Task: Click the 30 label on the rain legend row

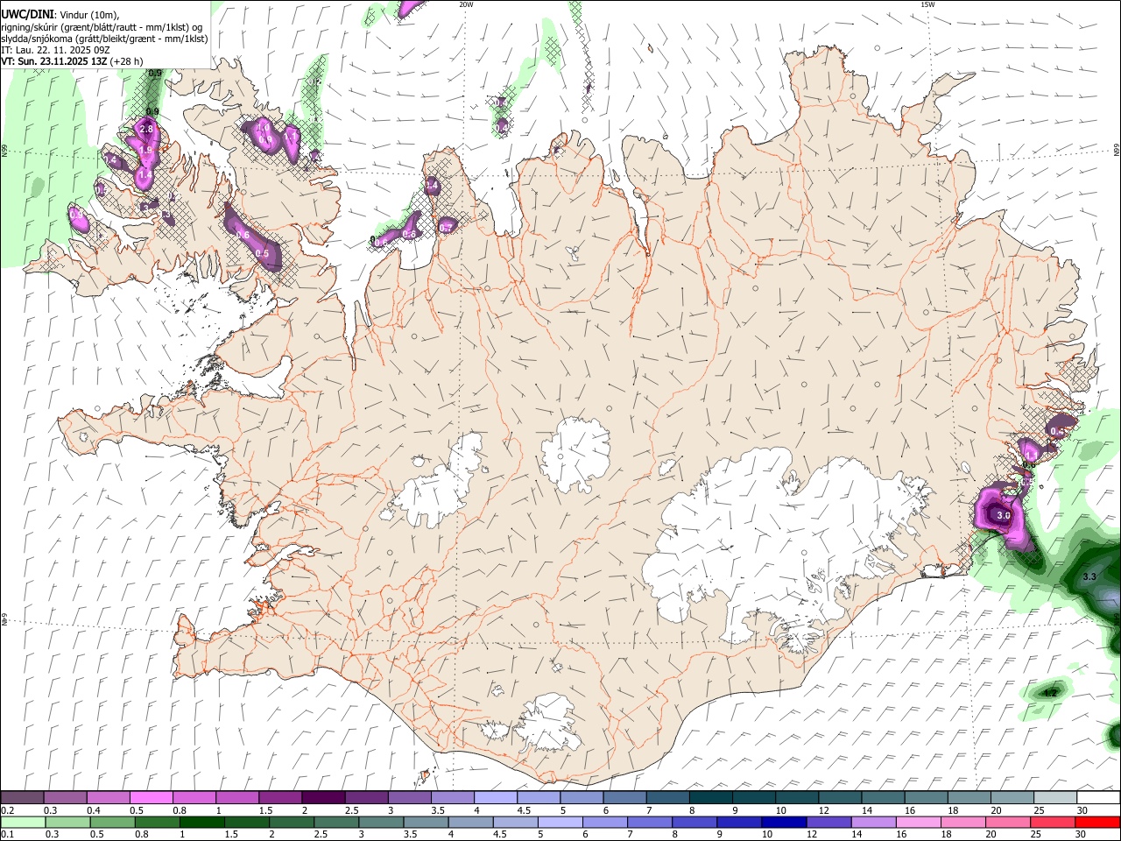Action: (1082, 835)
